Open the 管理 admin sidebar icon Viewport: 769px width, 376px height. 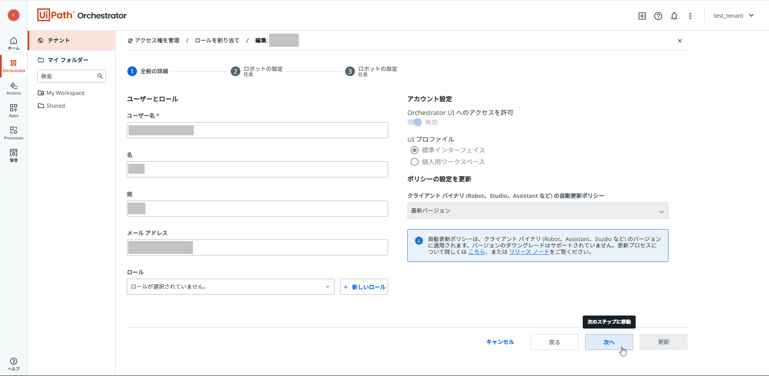14,156
